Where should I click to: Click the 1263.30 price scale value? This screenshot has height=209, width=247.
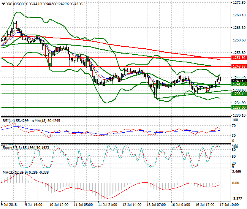239,28
